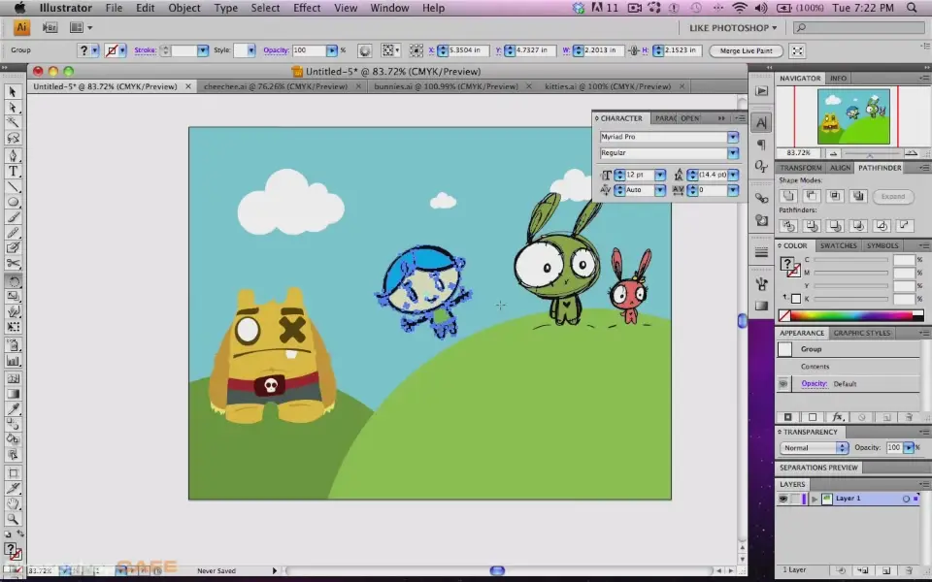
Task: Open the LIKE PHOTOSHOP workspace switcher
Action: point(733,28)
